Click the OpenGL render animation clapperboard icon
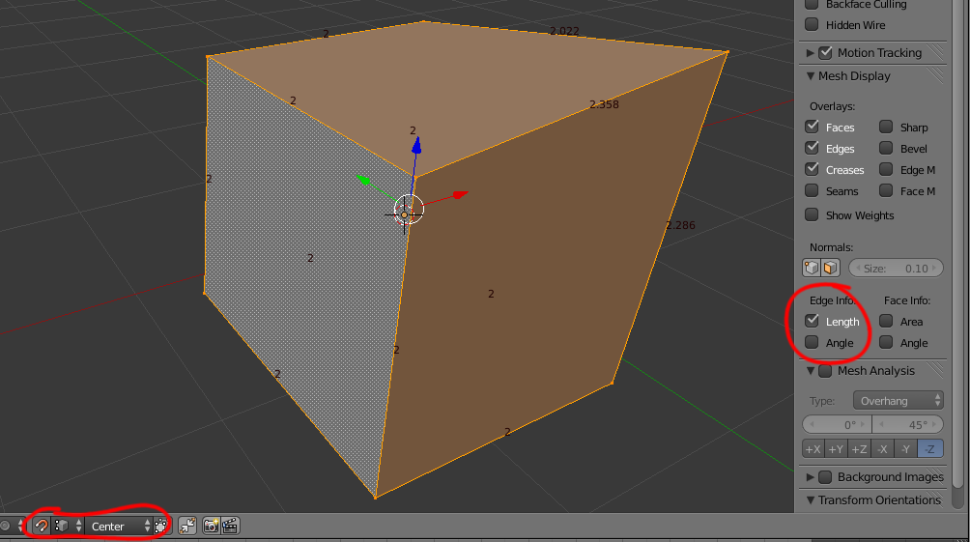The image size is (970, 542). click(x=230, y=526)
